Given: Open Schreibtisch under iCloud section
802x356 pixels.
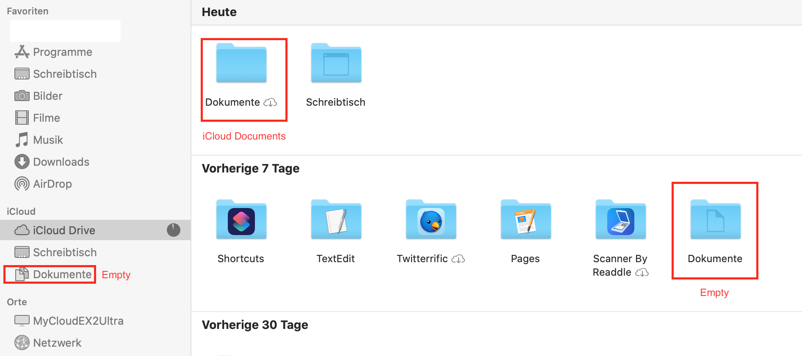Looking at the screenshot, I should click(55, 252).
